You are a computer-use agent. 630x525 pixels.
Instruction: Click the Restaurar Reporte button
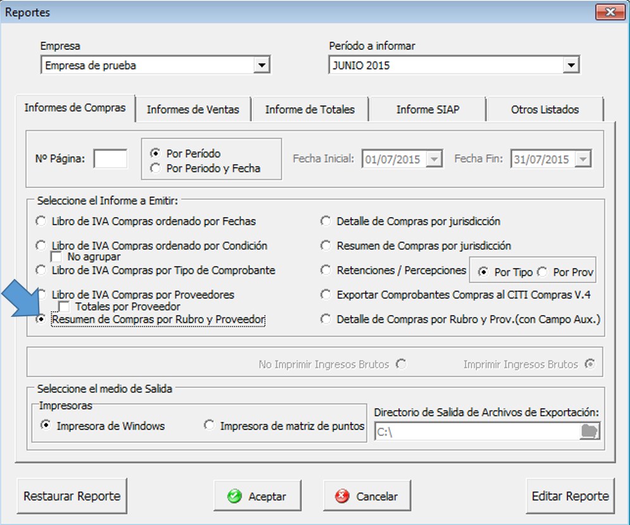71,496
